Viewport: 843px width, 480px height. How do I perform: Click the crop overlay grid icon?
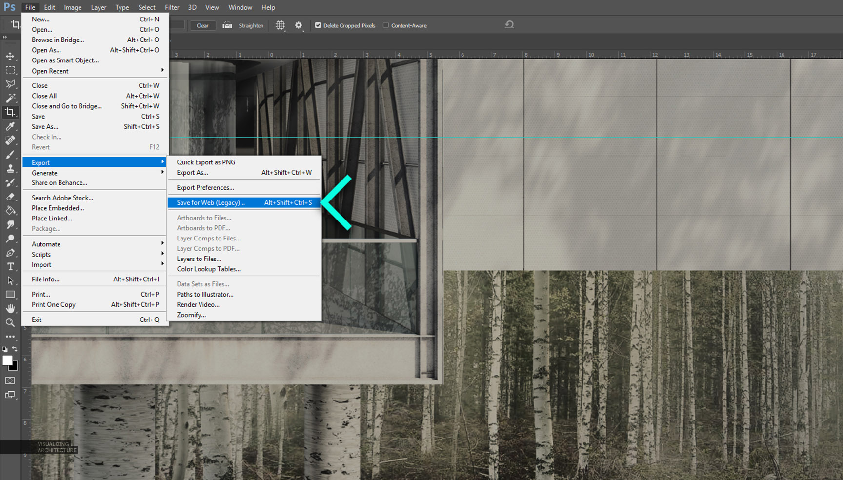pyautogui.click(x=280, y=25)
